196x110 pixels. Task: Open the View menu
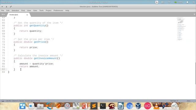[29, 10]
